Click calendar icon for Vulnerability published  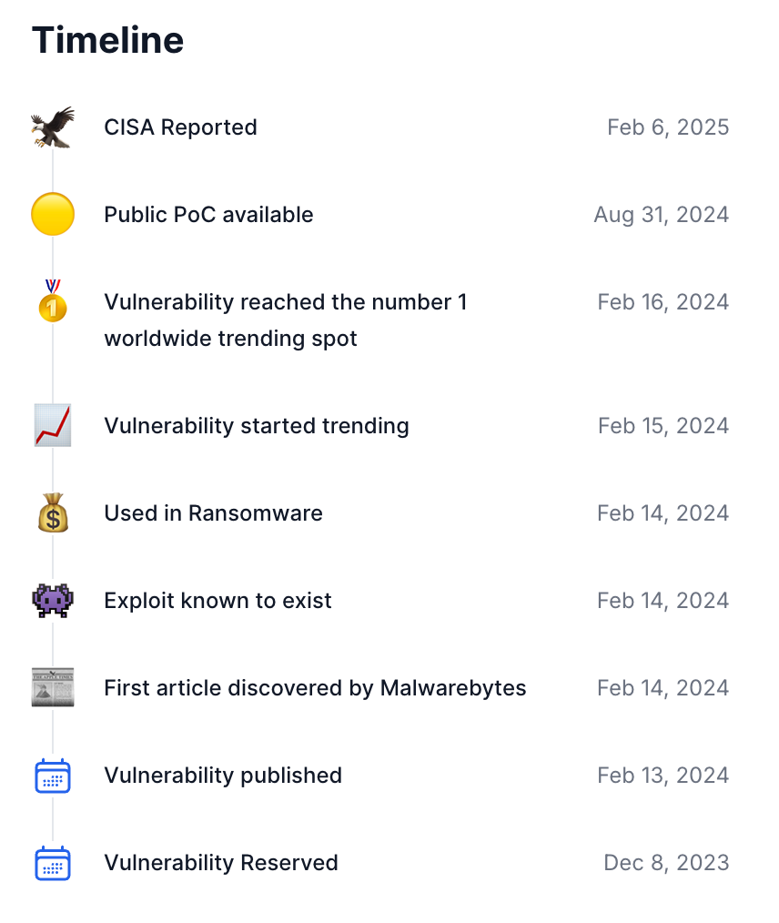[52, 776]
